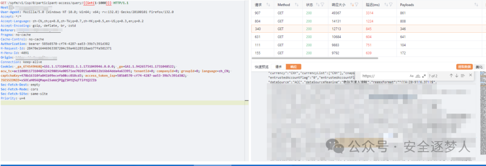
Task: Click the horizontal scrollbar under results table
Action: click(315, 58)
